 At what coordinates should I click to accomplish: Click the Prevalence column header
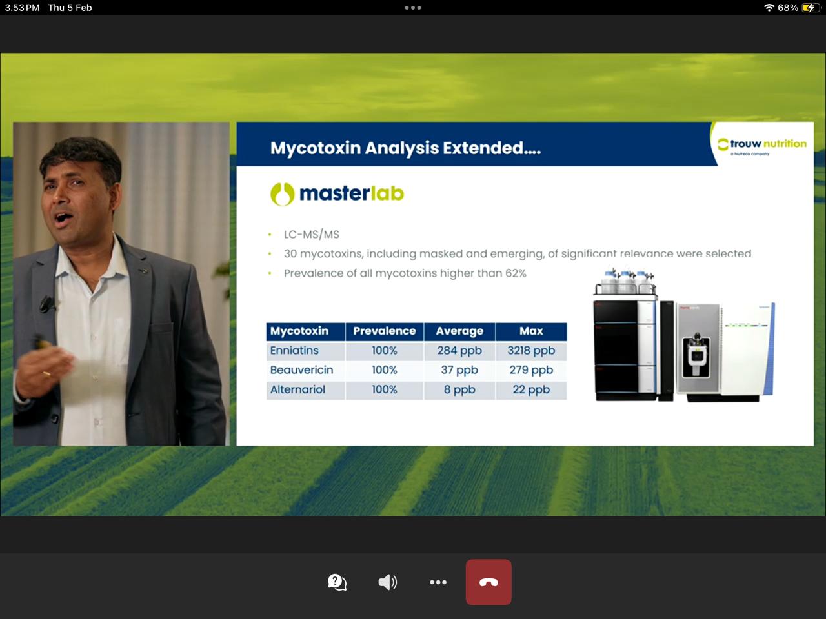(384, 331)
